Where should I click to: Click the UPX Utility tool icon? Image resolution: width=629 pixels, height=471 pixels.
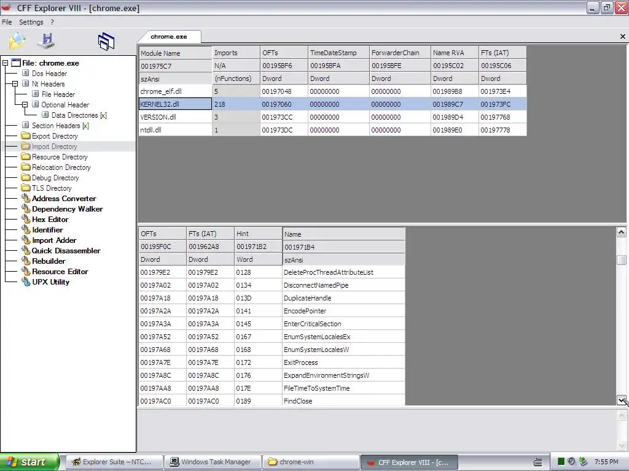click(x=26, y=281)
